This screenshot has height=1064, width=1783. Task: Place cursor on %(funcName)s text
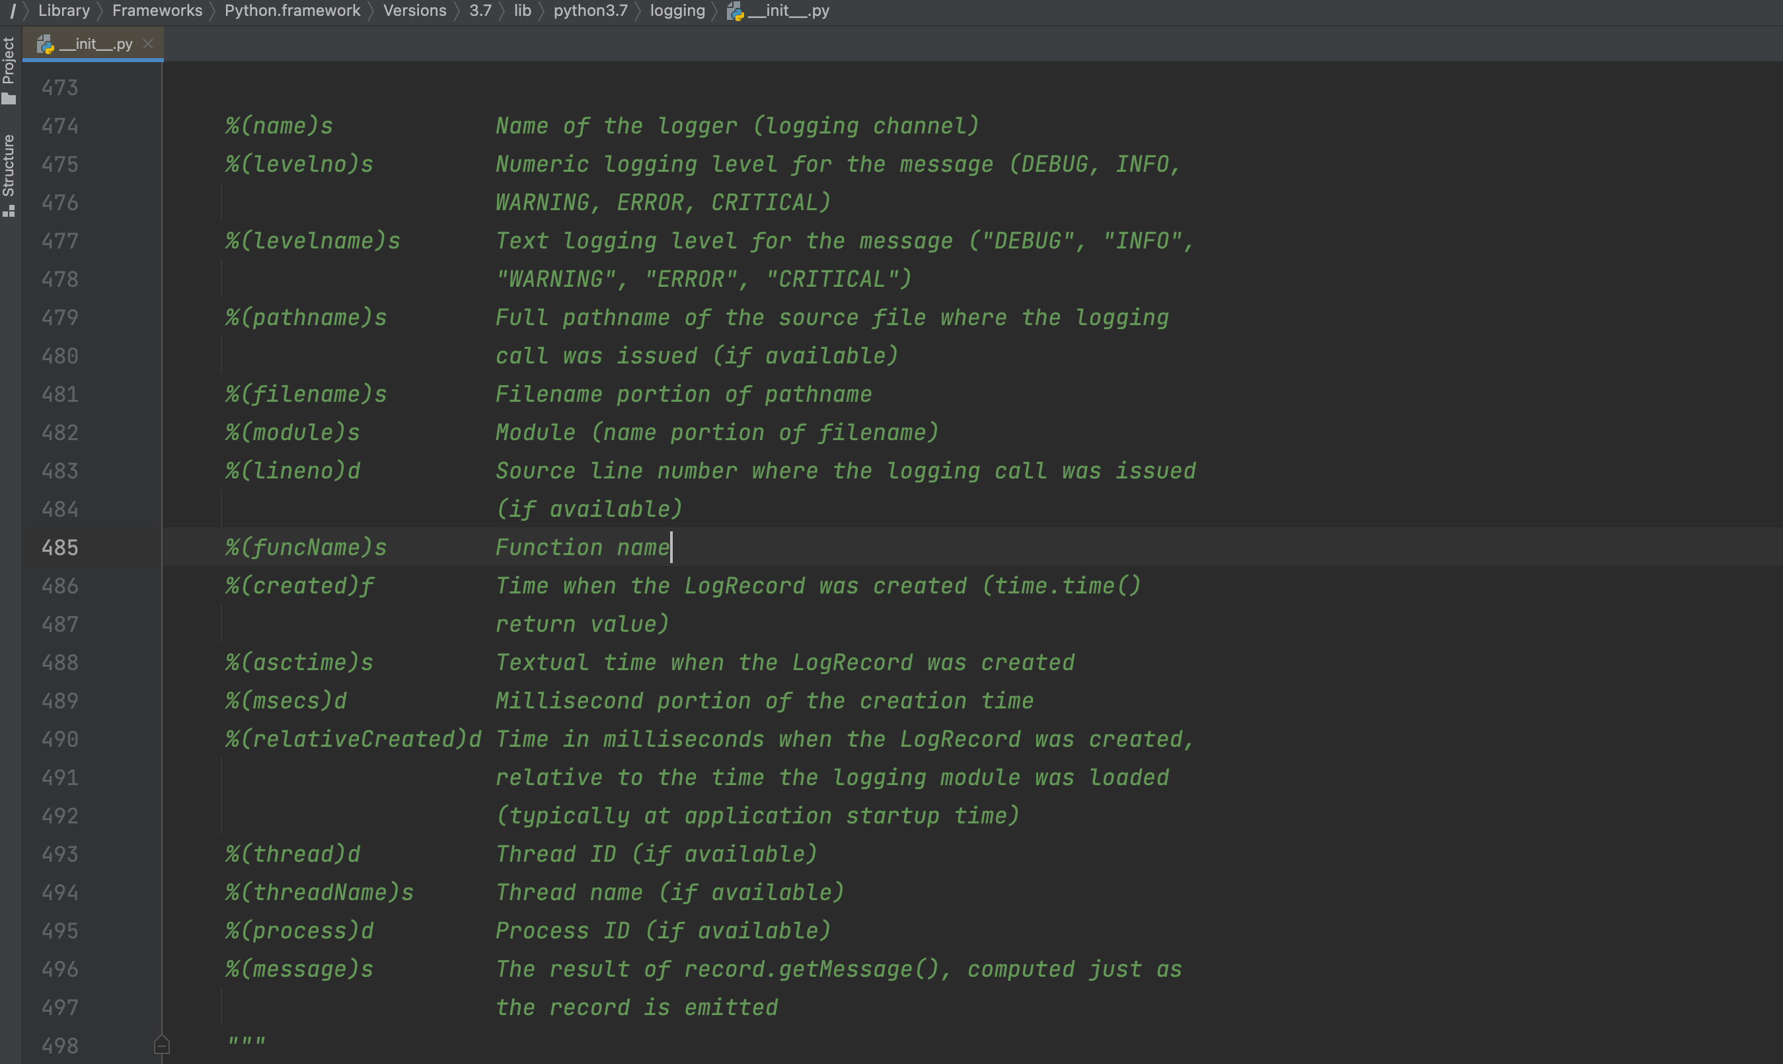coord(306,548)
